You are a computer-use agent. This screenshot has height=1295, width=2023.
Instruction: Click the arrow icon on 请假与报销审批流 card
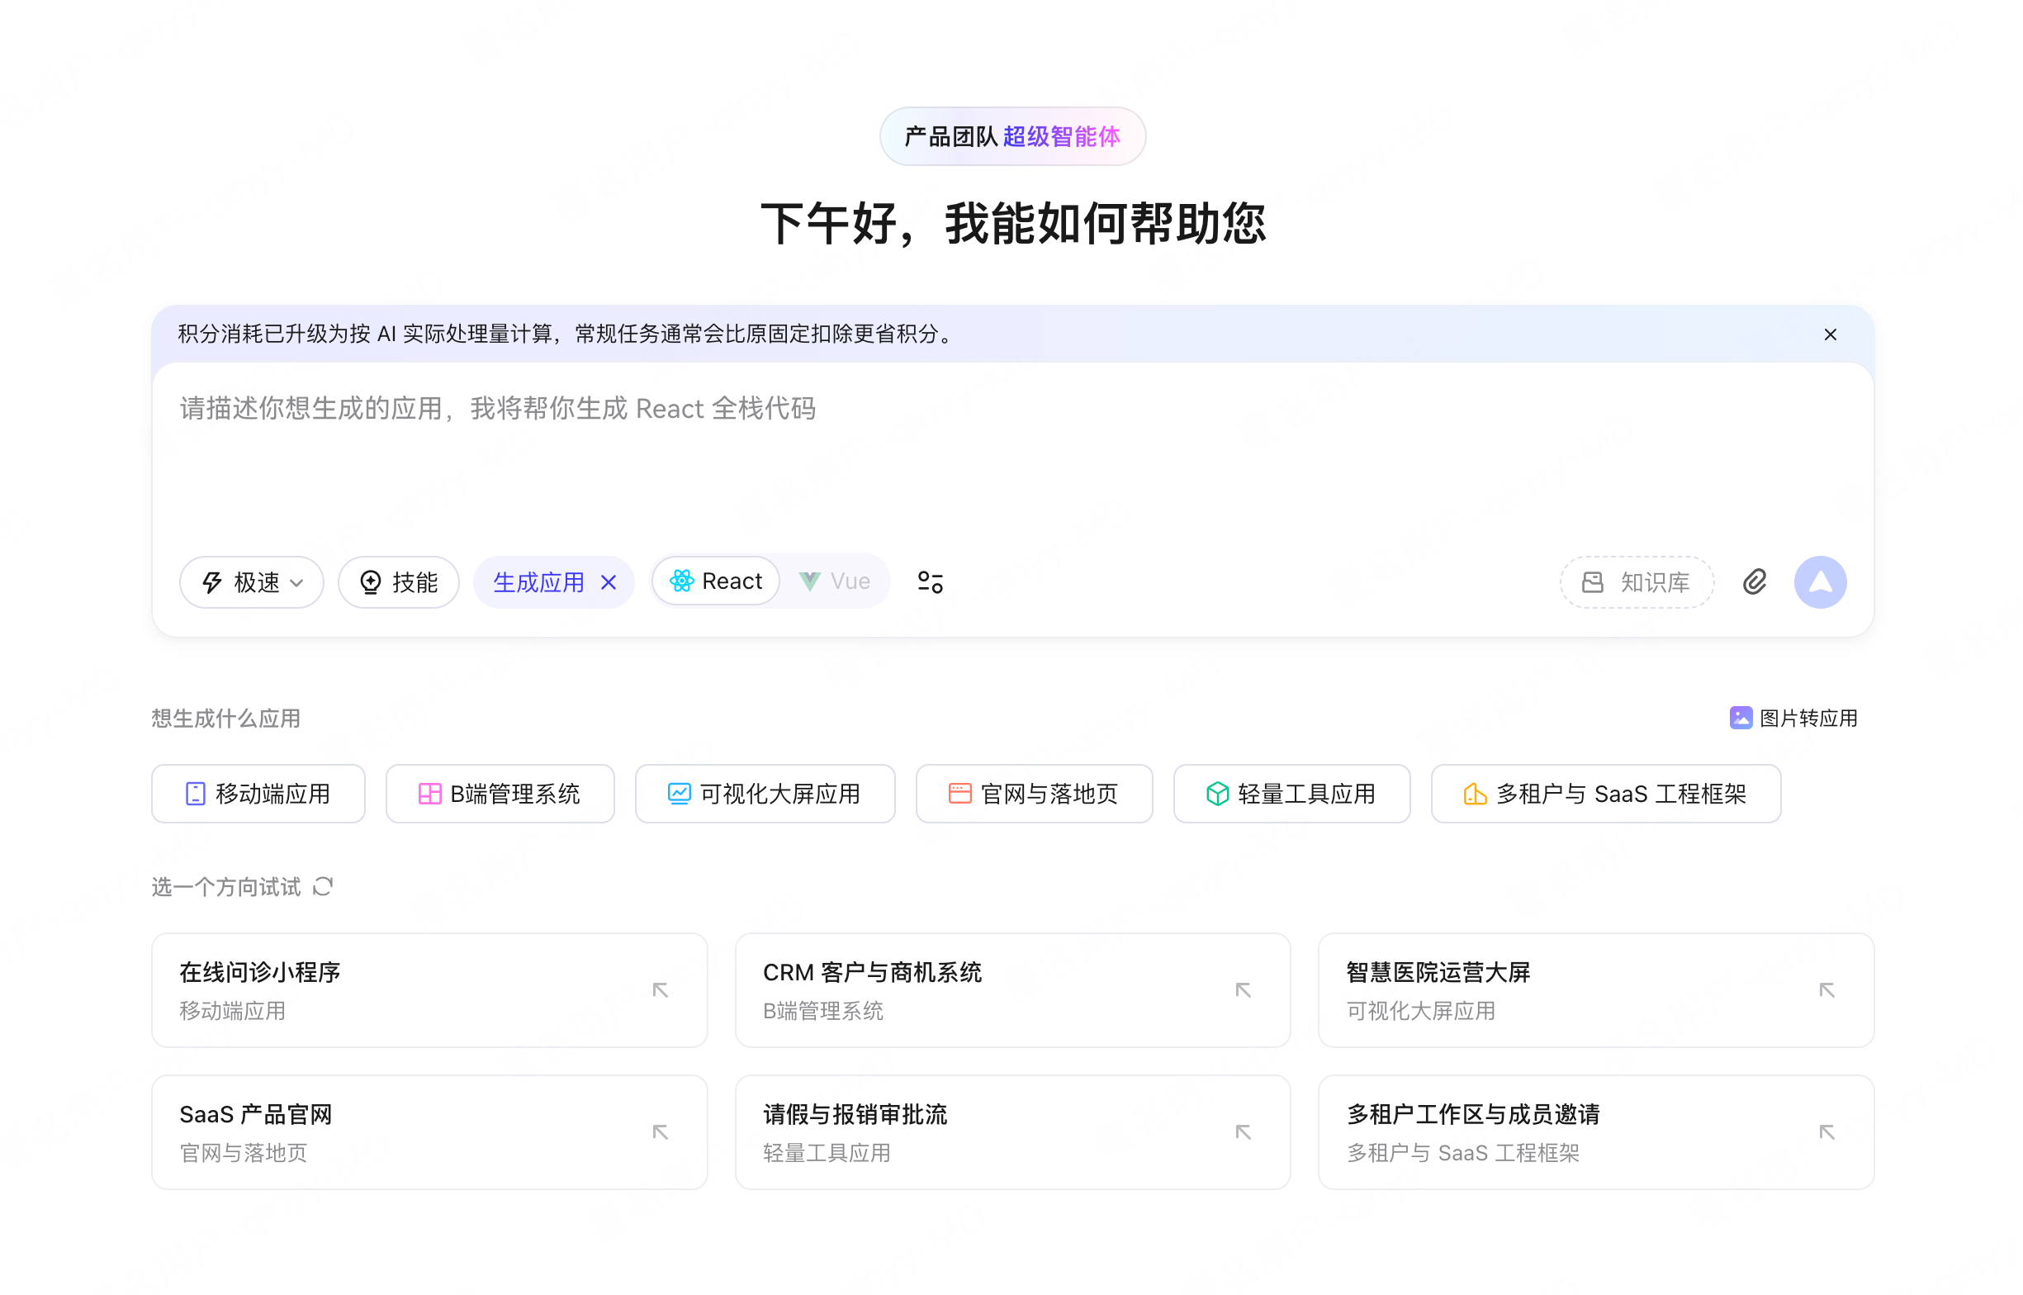tap(1243, 1131)
